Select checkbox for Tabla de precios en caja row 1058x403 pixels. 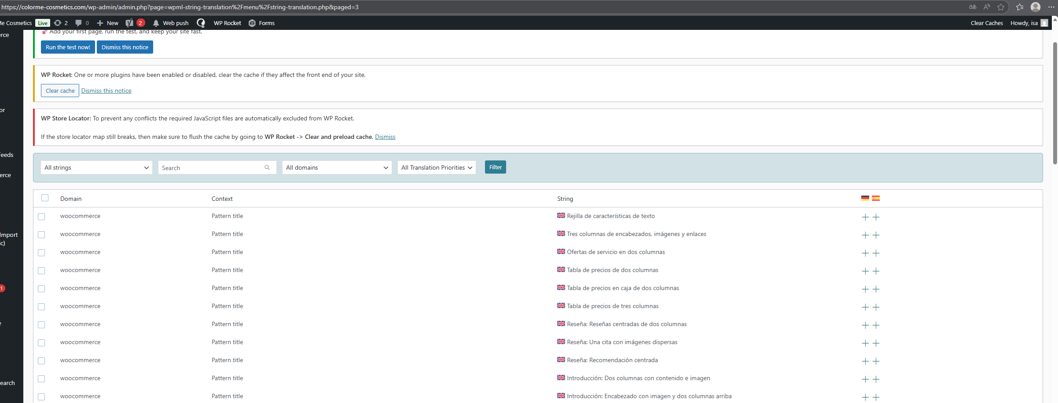[41, 289]
